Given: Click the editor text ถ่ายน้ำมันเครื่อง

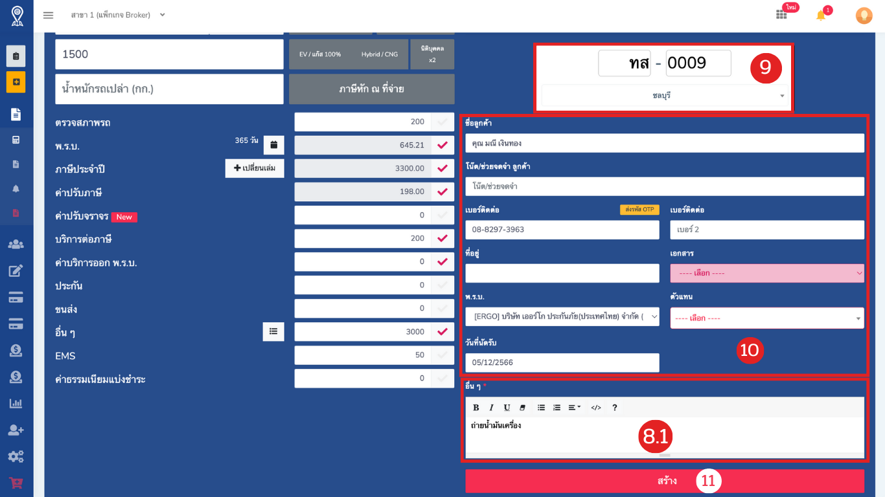Looking at the screenshot, I should coord(496,425).
